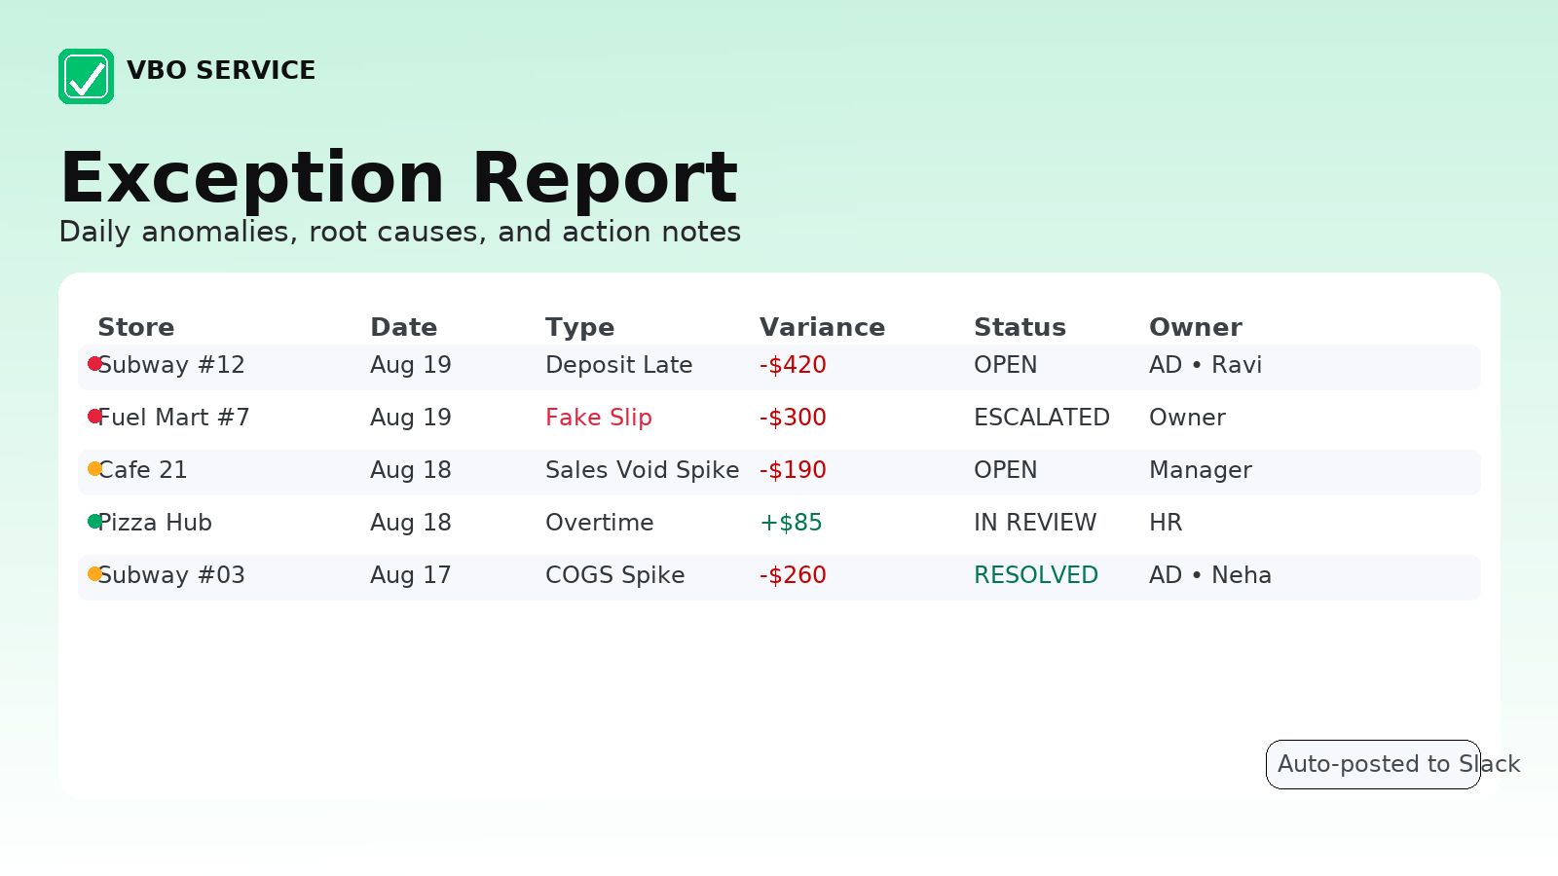
Task: Click the Owner column header
Action: tap(1196, 327)
